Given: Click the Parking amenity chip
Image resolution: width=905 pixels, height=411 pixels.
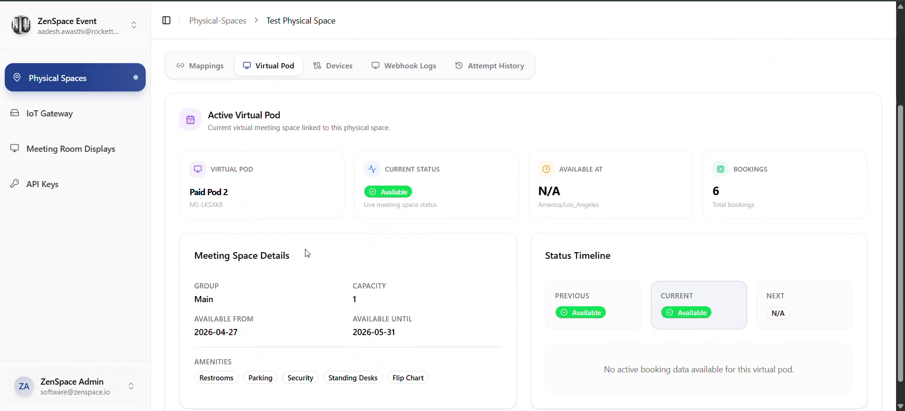Looking at the screenshot, I should [x=260, y=378].
